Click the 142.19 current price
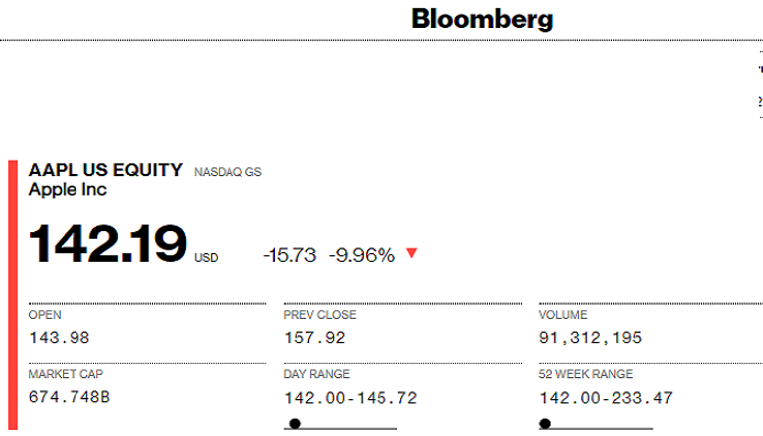 coord(107,244)
